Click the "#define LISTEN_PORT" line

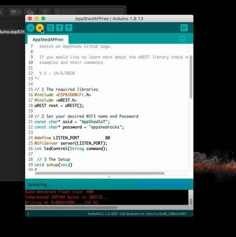(x=72, y=138)
